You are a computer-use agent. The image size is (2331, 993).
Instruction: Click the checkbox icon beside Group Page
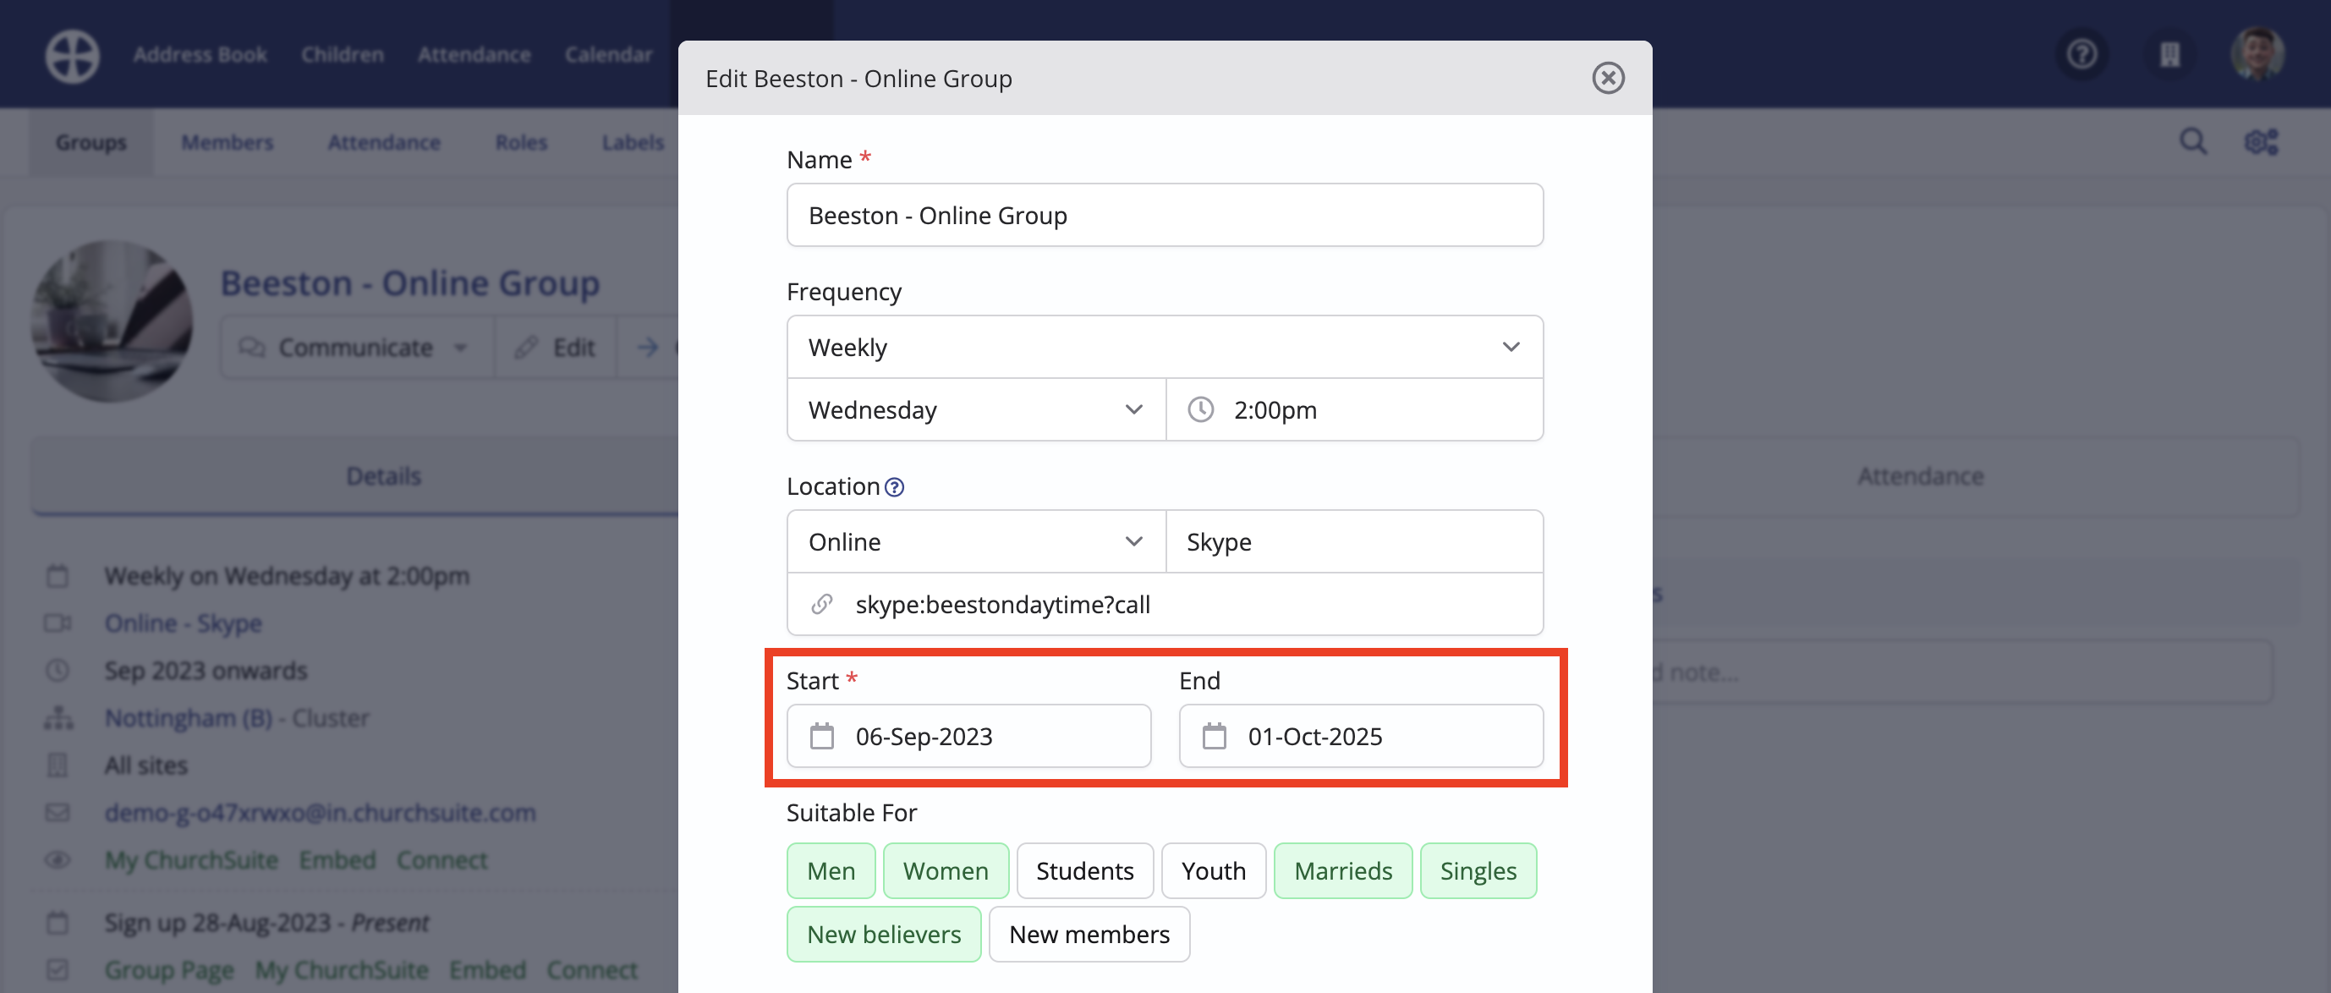[57, 969]
